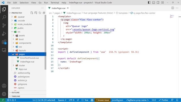The height and width of the screenshot is (102, 181).
Task: Create a new file in PROYECTO1
Action: pyautogui.click(x=32, y=13)
